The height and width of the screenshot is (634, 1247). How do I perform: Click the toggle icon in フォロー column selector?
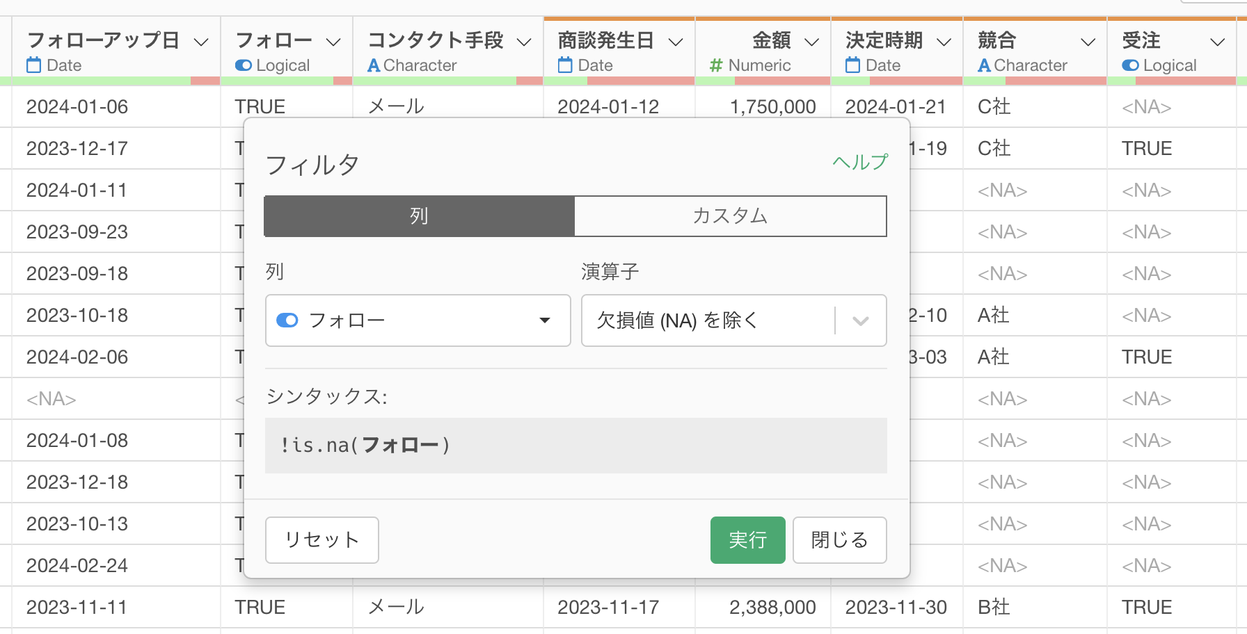point(287,320)
